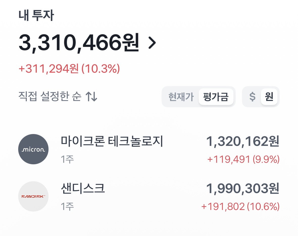Open 샌디스크 stock entry
The height and width of the screenshot is (236, 298).
(149, 196)
